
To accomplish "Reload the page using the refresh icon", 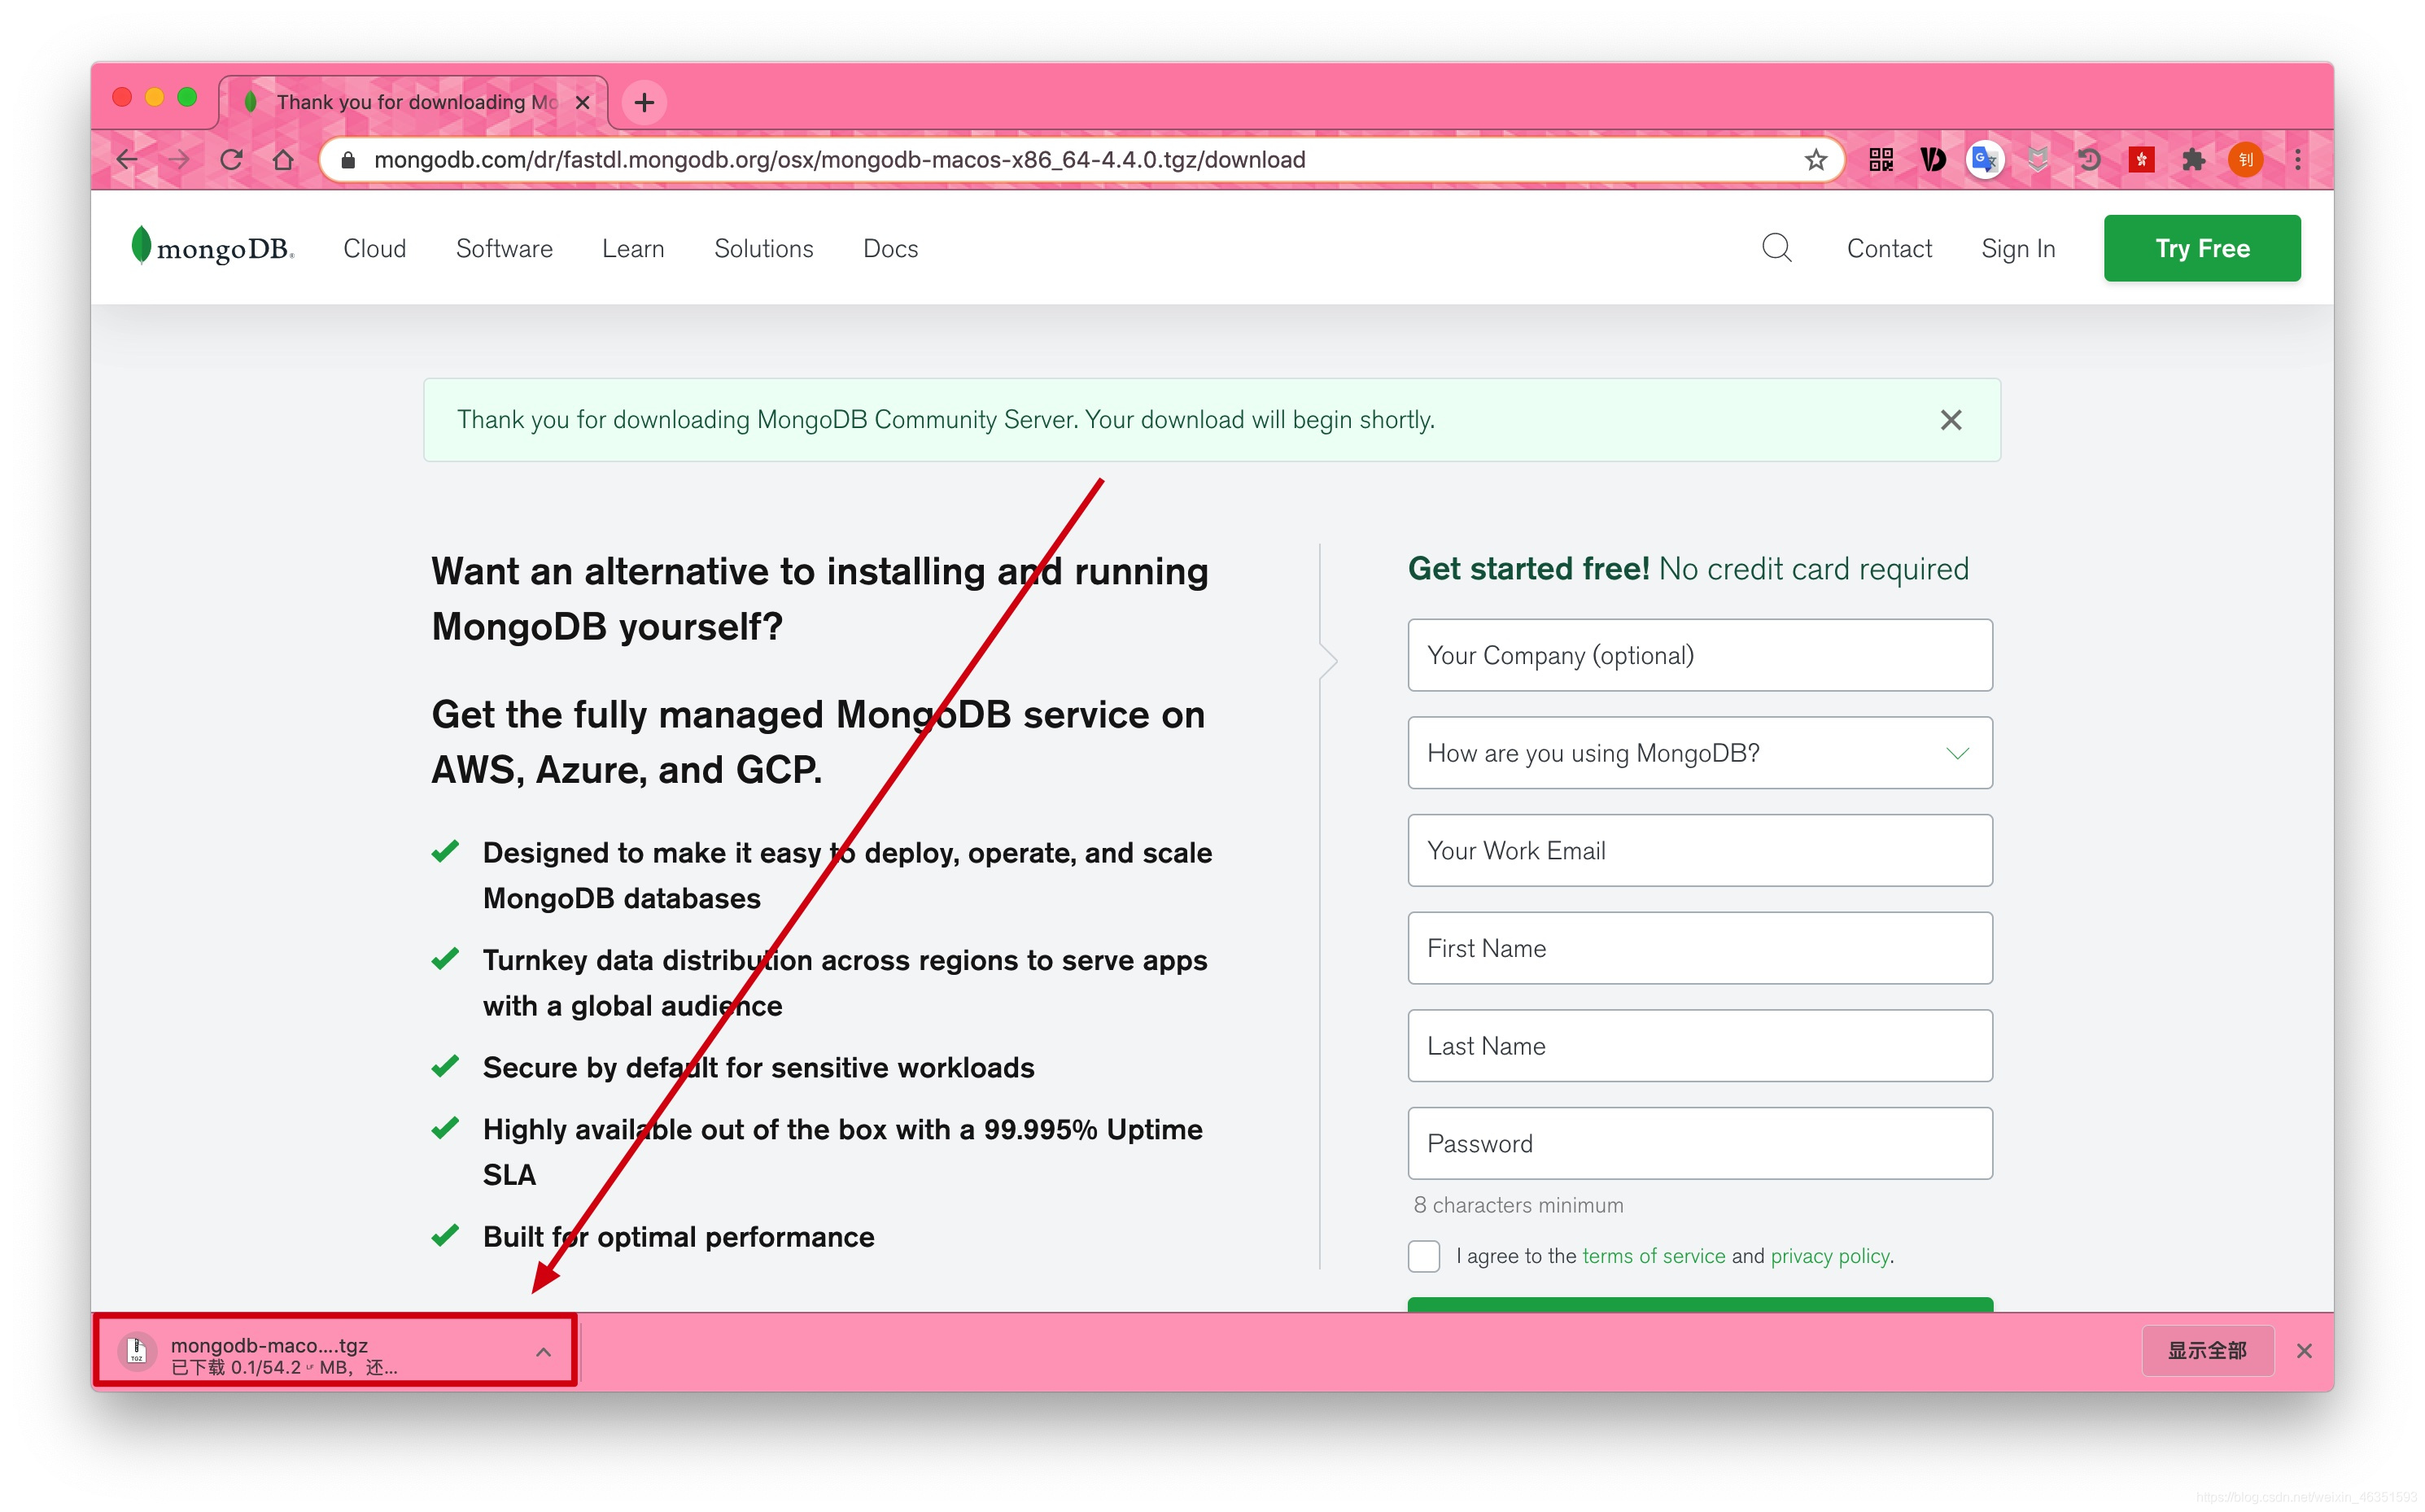I will tap(231, 160).
